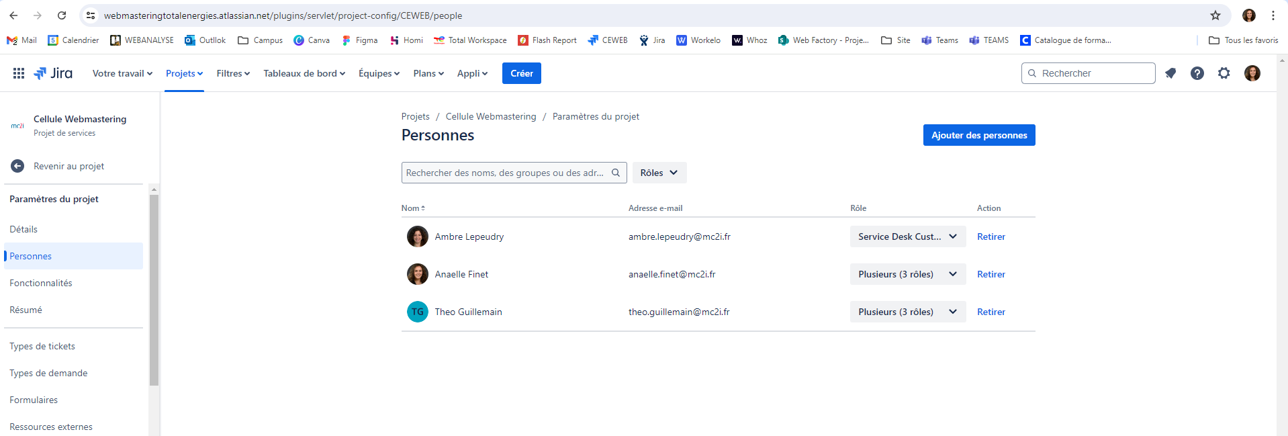The height and width of the screenshot is (436, 1288).
Task: Expand the Votre travail menu
Action: coord(123,73)
